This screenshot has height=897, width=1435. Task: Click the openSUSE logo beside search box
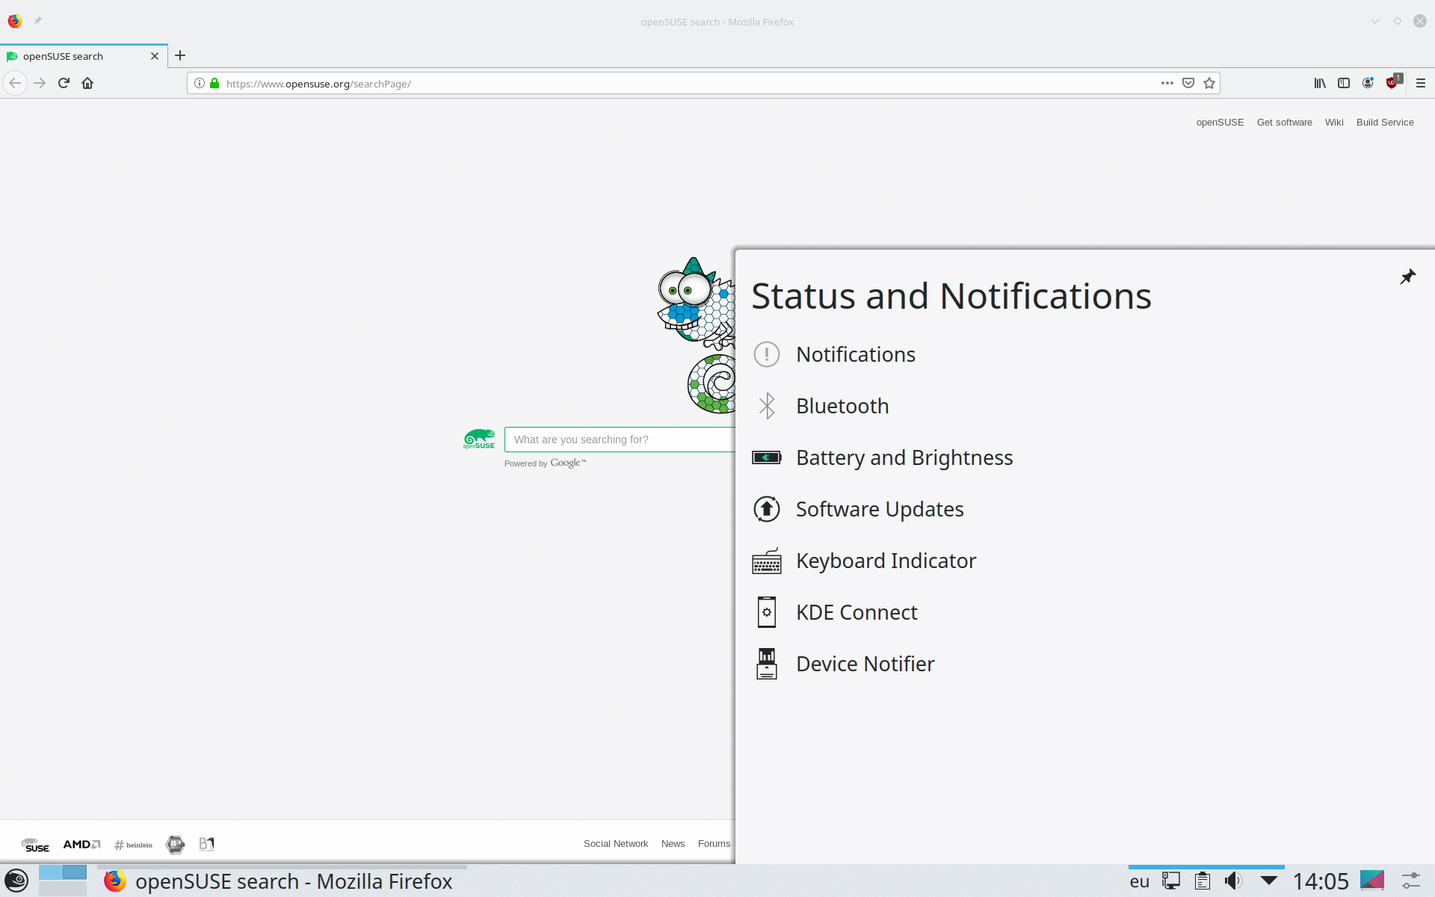478,439
